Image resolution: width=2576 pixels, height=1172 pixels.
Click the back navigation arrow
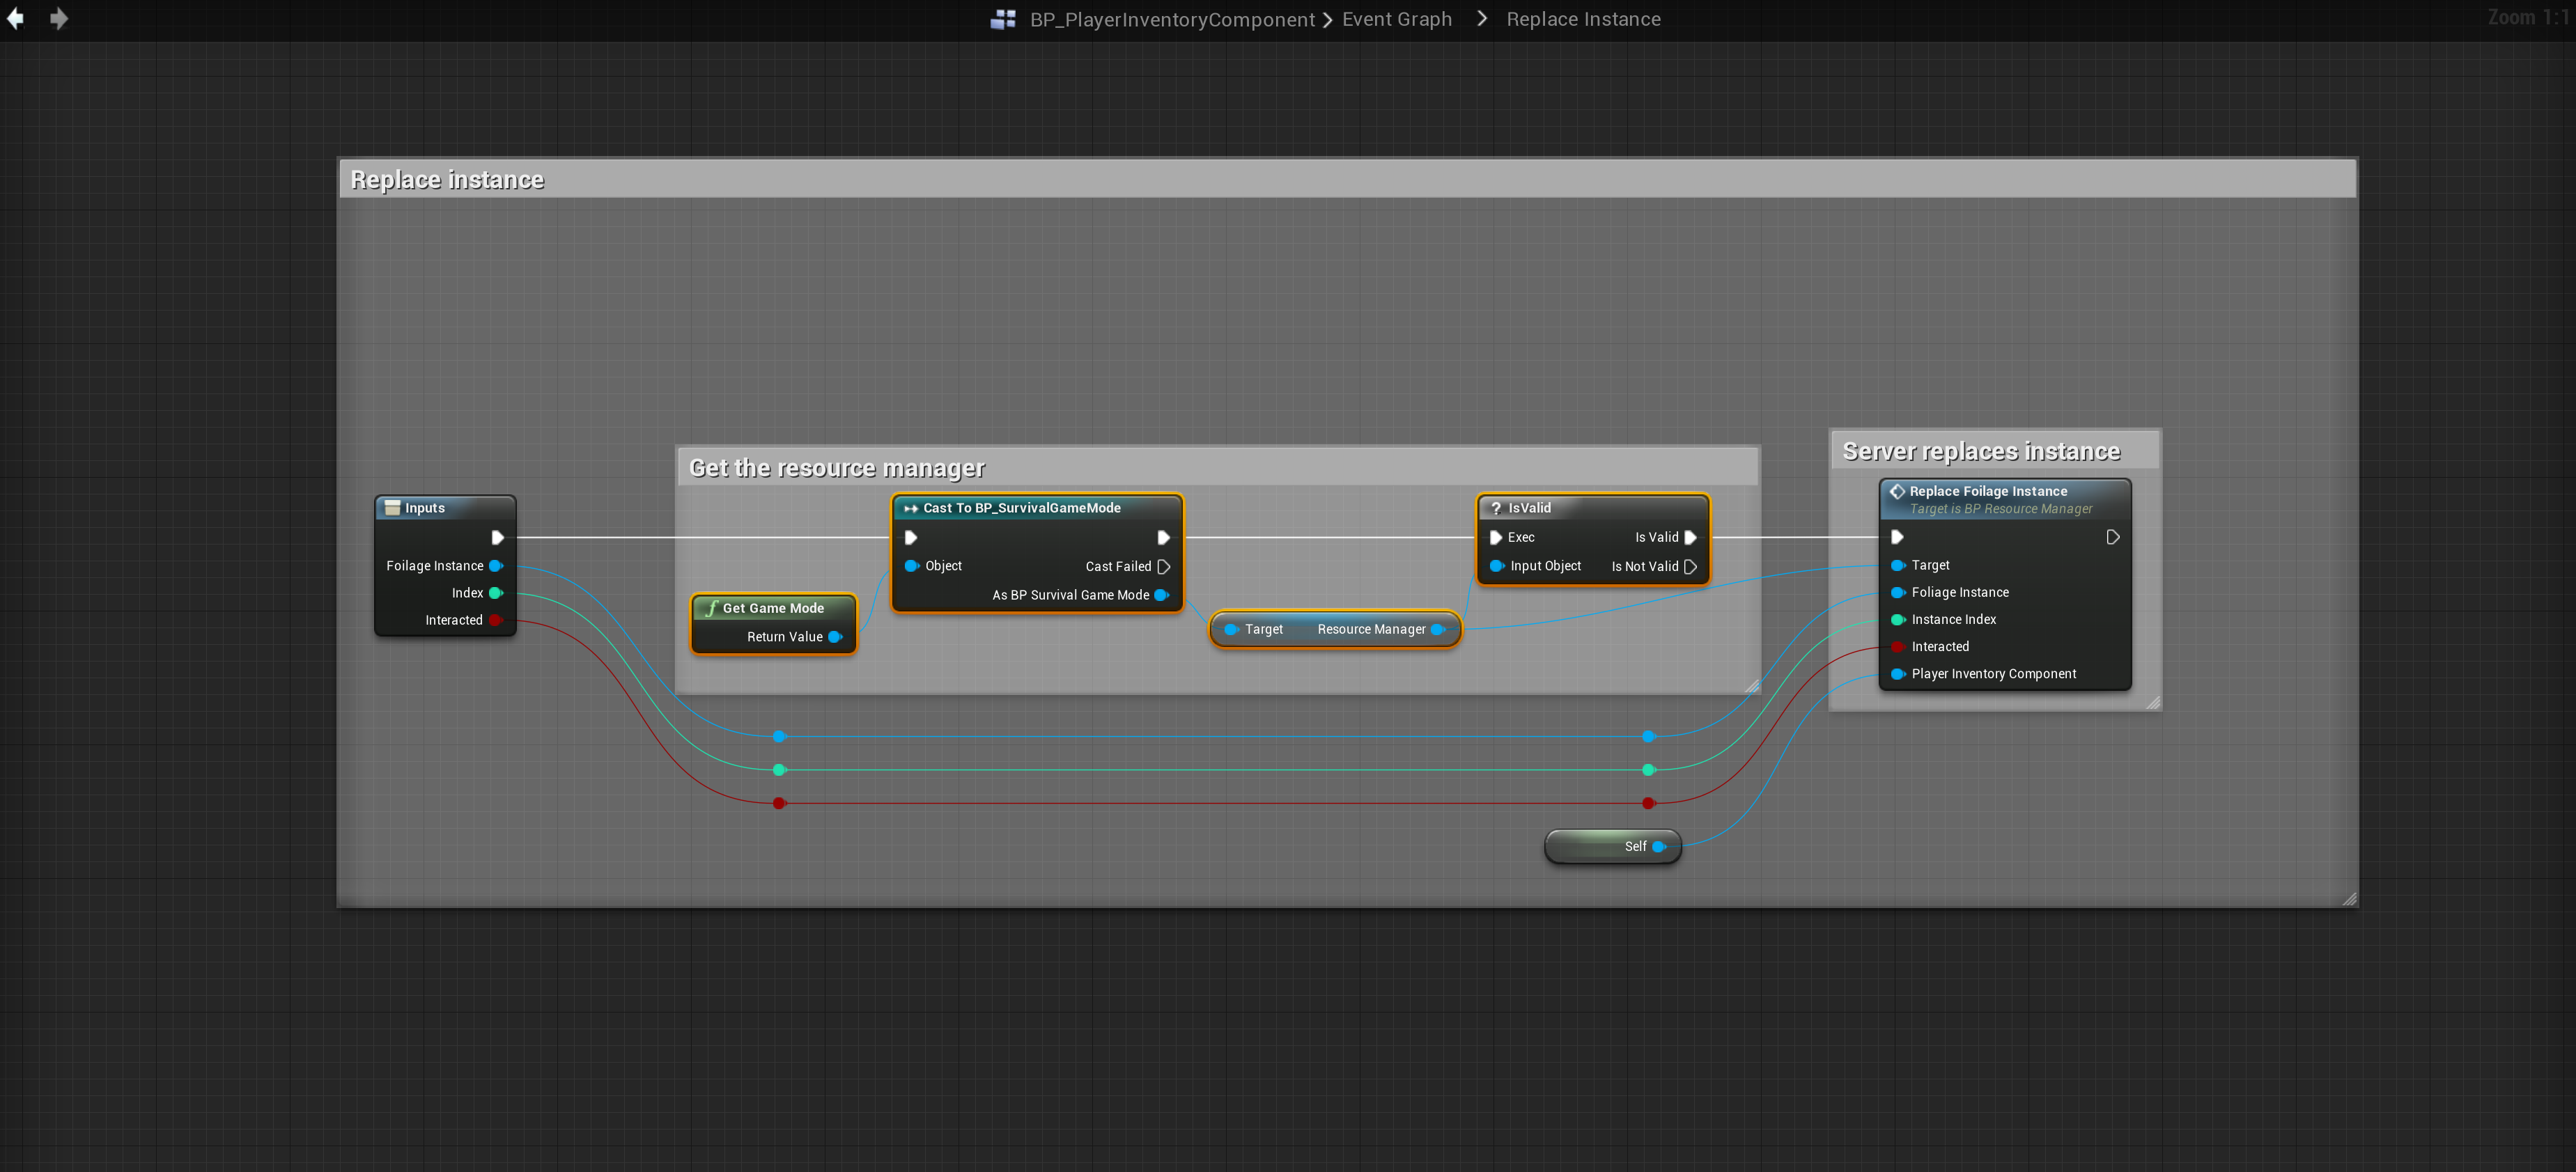[16, 19]
